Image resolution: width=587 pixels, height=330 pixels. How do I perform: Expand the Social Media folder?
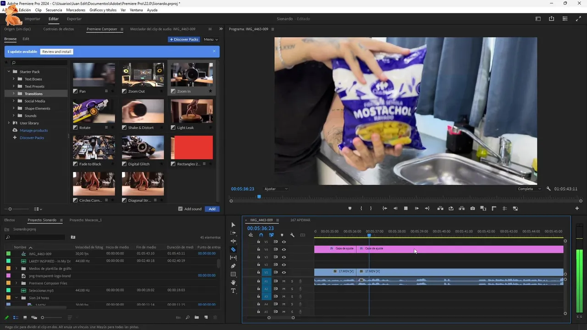[13, 101]
